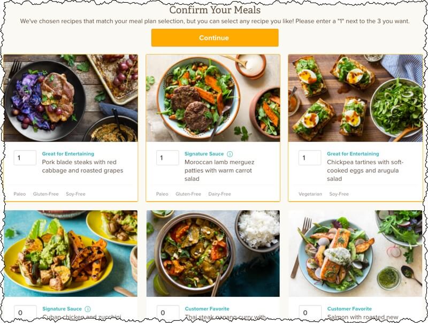
Task: Select quantity field for Pork blade steaks
Action: tap(25, 158)
